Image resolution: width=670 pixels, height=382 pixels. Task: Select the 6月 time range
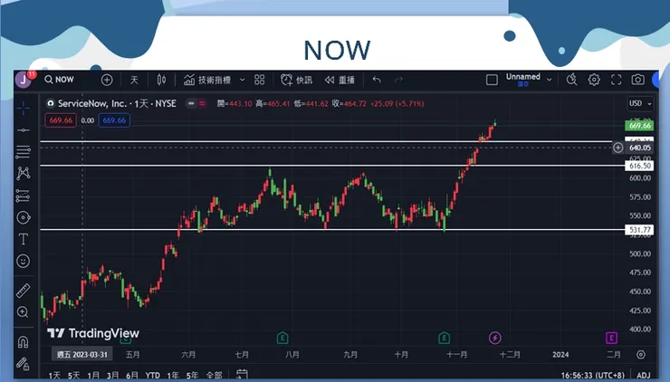[132, 375]
